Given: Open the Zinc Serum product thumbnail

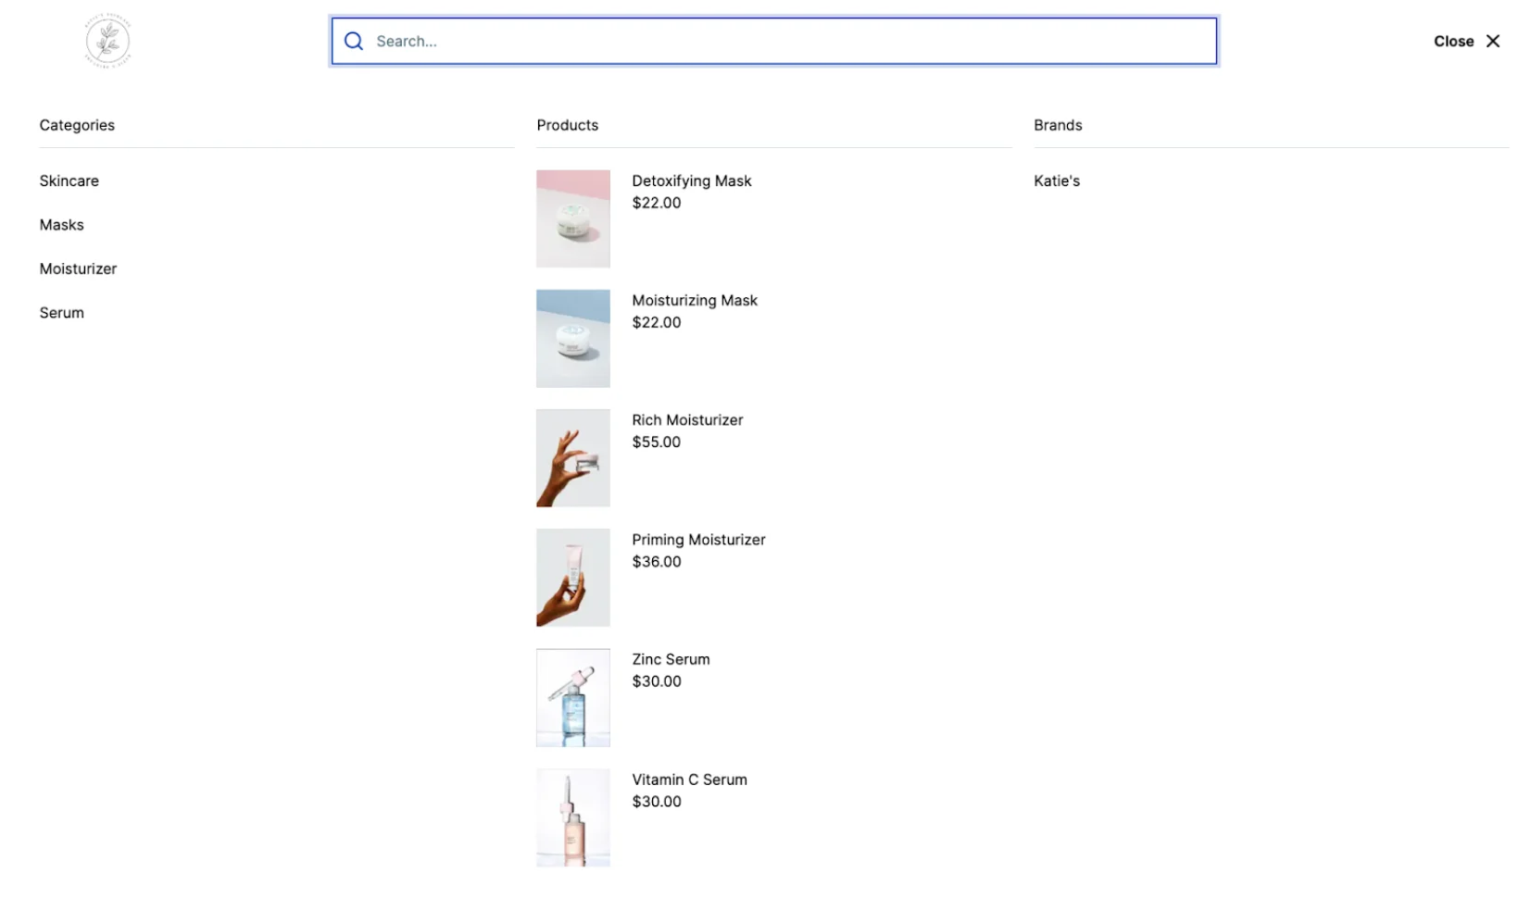Looking at the screenshot, I should pos(573,697).
